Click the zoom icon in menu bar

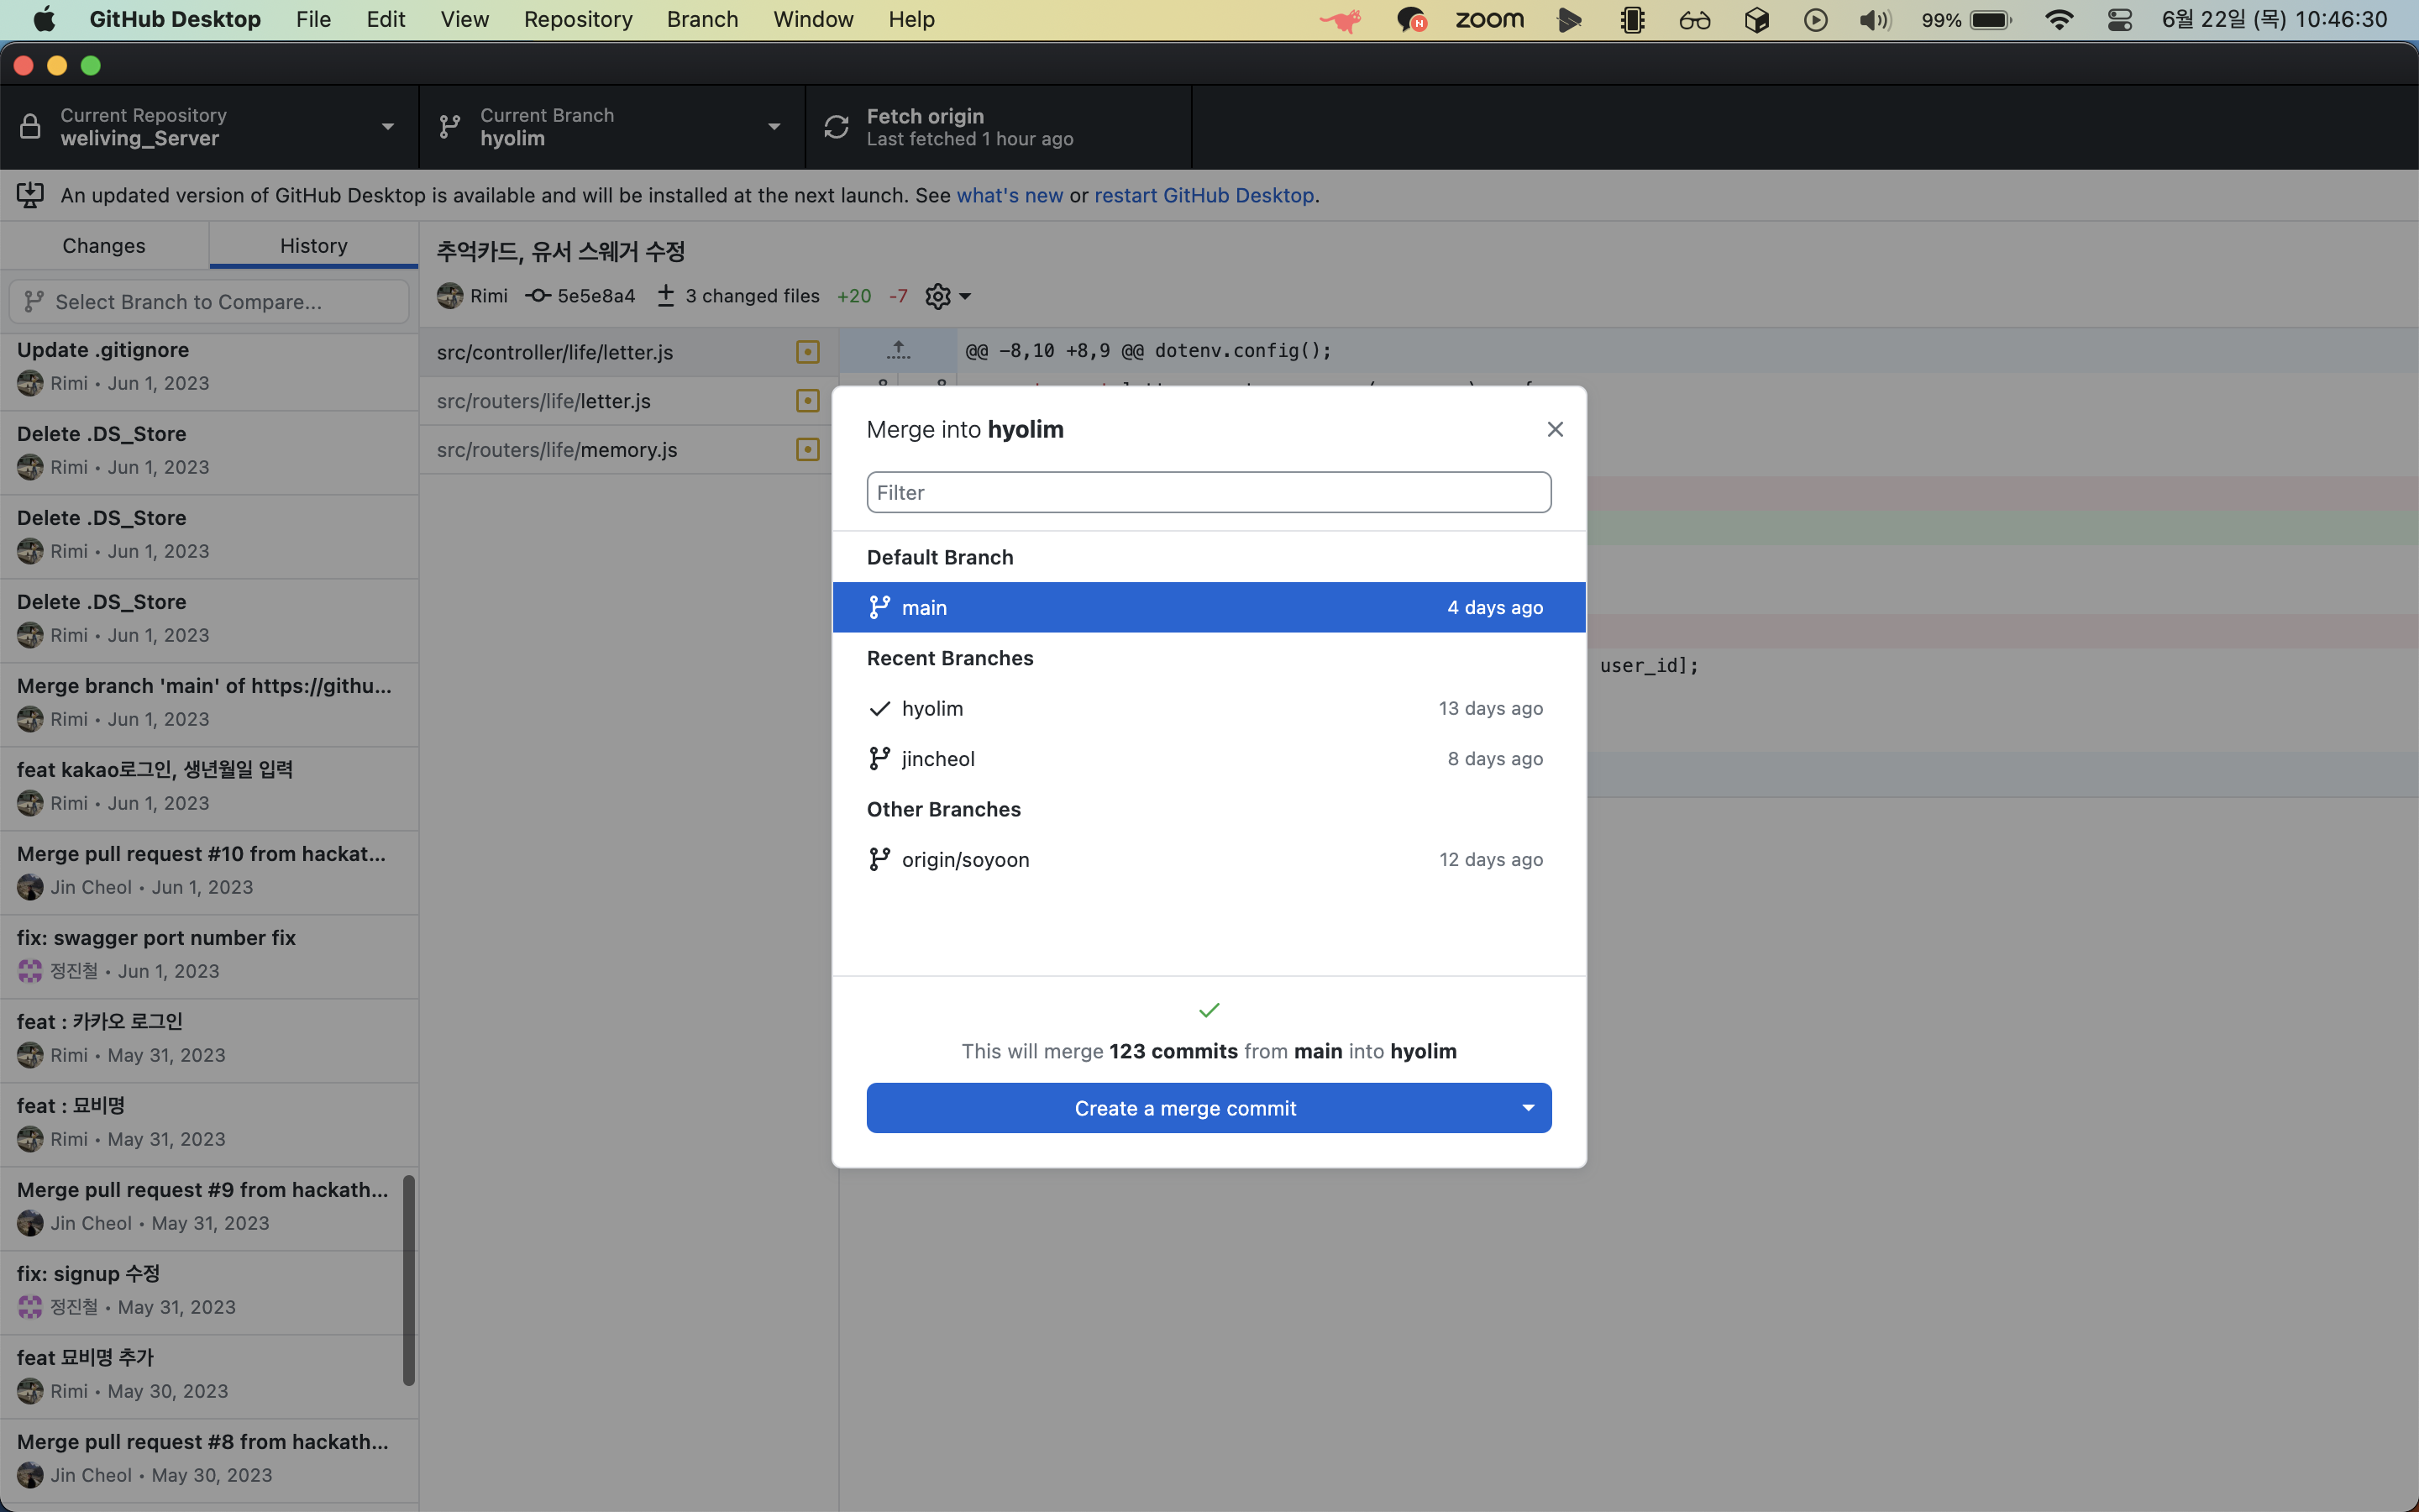1488,20
